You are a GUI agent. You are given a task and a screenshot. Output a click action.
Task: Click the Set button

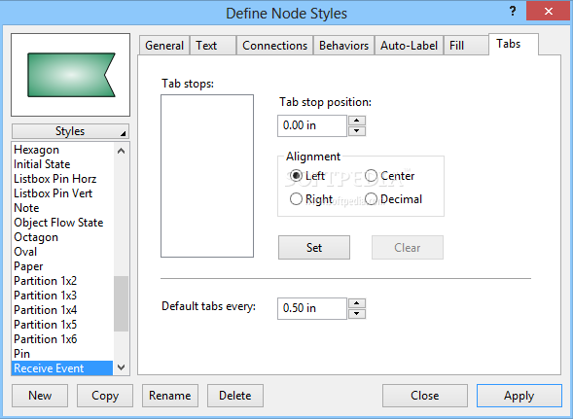pos(314,247)
